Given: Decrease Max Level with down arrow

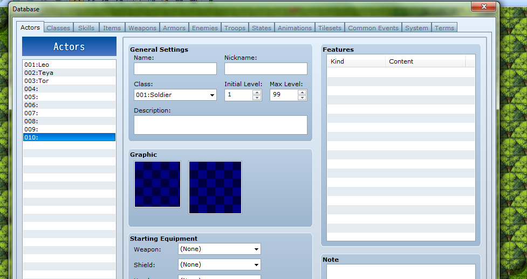Looking at the screenshot, I should tap(302, 98).
